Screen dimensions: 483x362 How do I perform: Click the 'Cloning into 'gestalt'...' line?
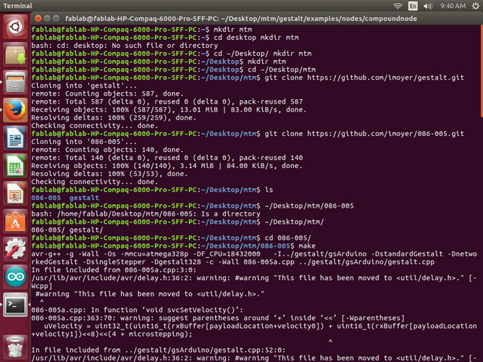tap(84, 85)
